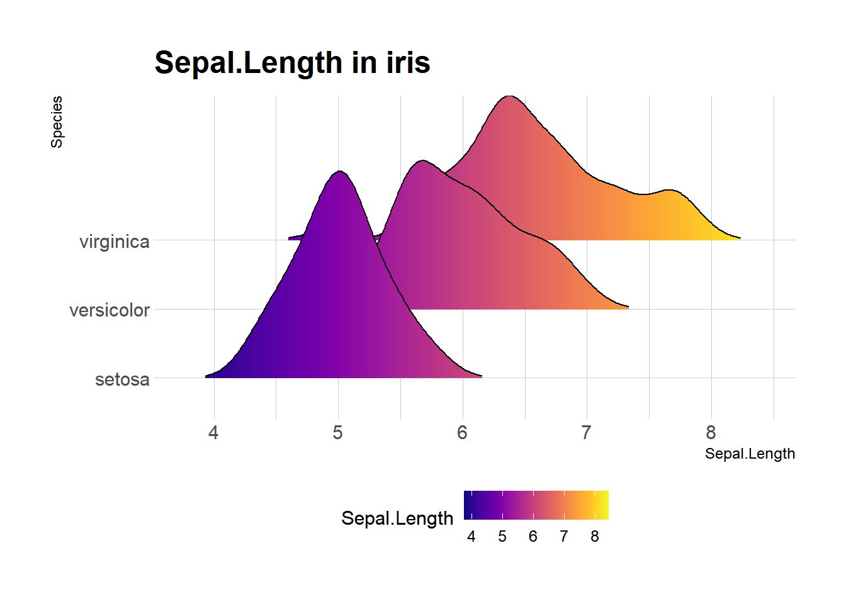Click legend tick label 8
This screenshot has width=846, height=604.
pyautogui.click(x=595, y=537)
